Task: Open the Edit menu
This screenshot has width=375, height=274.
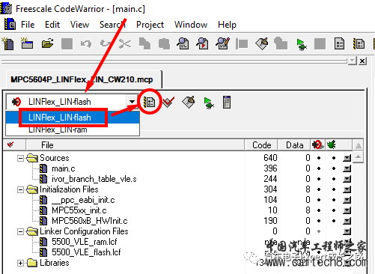Action: [x=52, y=25]
